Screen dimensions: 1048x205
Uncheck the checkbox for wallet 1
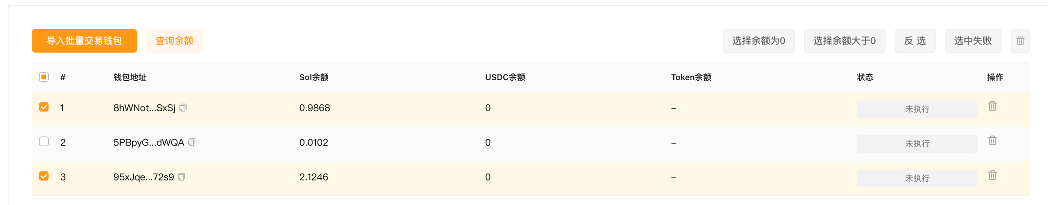pos(44,107)
